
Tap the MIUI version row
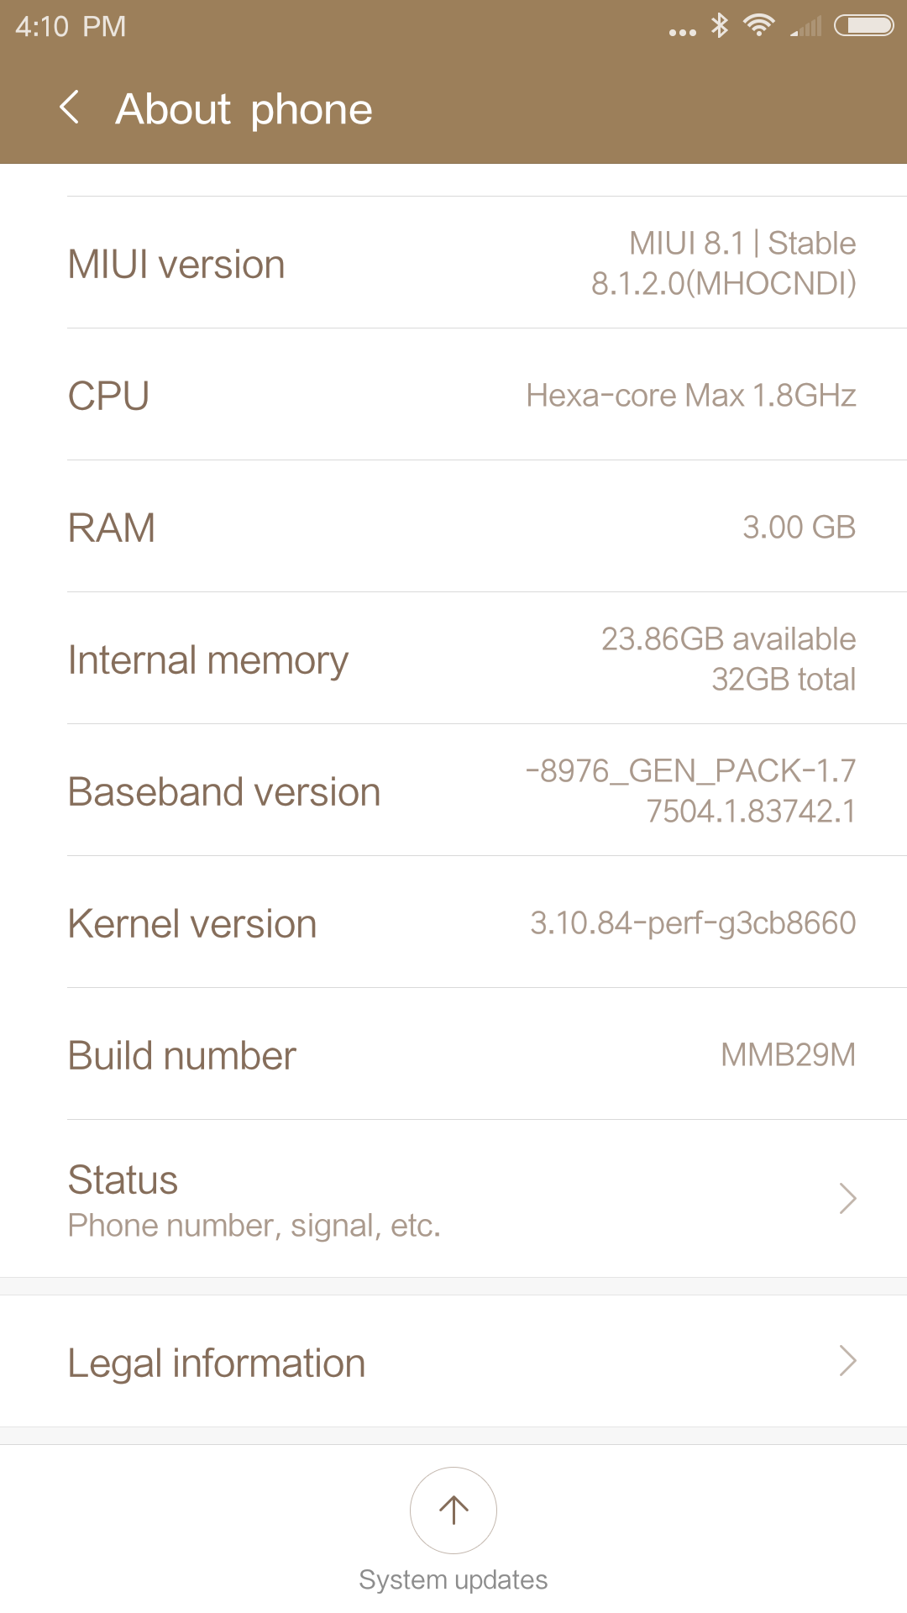click(x=453, y=263)
